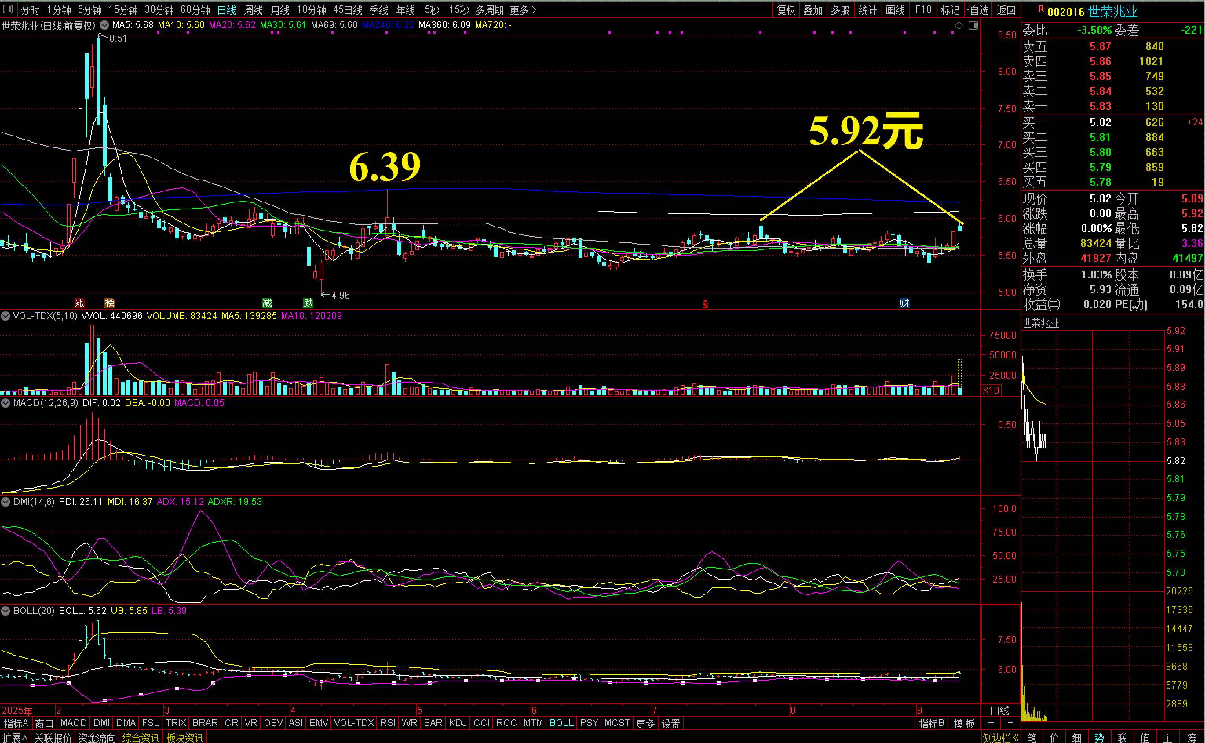The height and width of the screenshot is (743, 1205).
Task: Click the 标记 mark button
Action: [950, 10]
